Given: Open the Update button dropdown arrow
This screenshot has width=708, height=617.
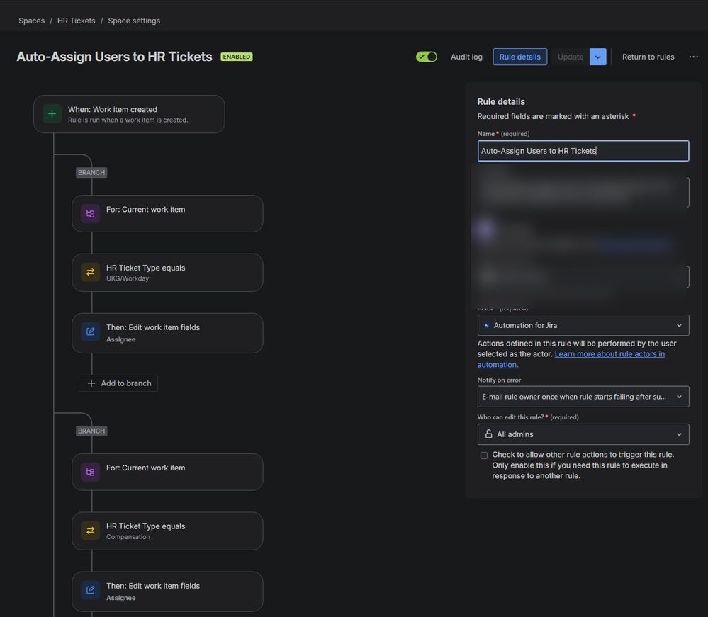Looking at the screenshot, I should point(598,57).
